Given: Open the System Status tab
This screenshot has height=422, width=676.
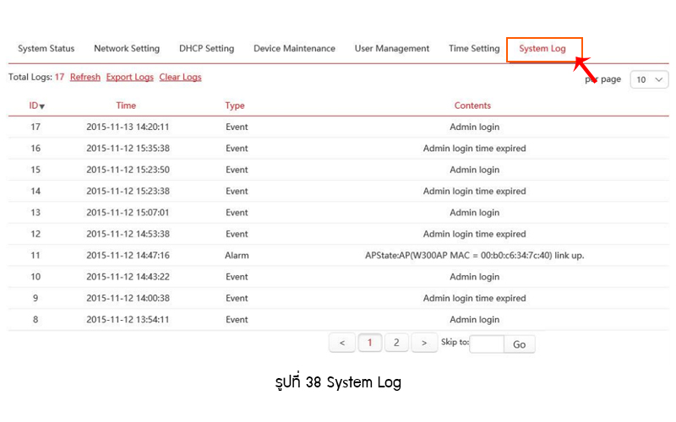Looking at the screenshot, I should coord(46,49).
